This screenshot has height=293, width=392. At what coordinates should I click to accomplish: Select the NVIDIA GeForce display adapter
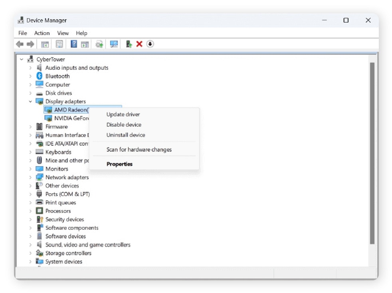click(67, 118)
